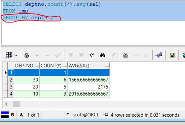Click the blue and black status indicator

(5, 115)
